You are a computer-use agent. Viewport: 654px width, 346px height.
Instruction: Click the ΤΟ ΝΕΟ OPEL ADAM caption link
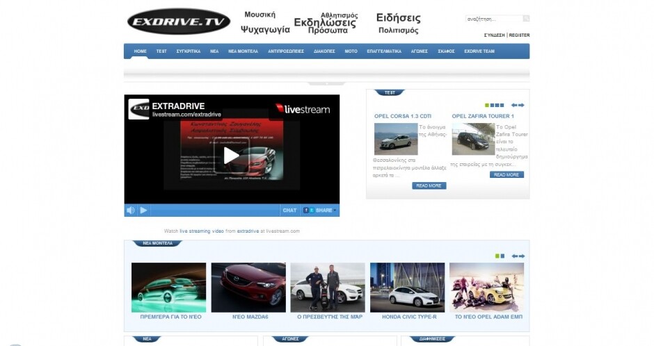pyautogui.click(x=488, y=317)
